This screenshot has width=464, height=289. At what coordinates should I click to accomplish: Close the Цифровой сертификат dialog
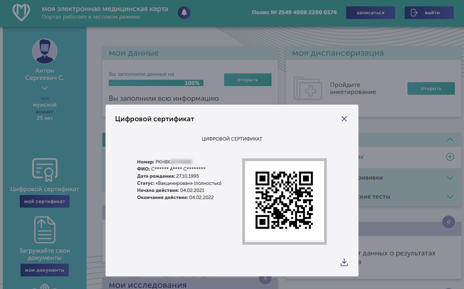tap(344, 119)
